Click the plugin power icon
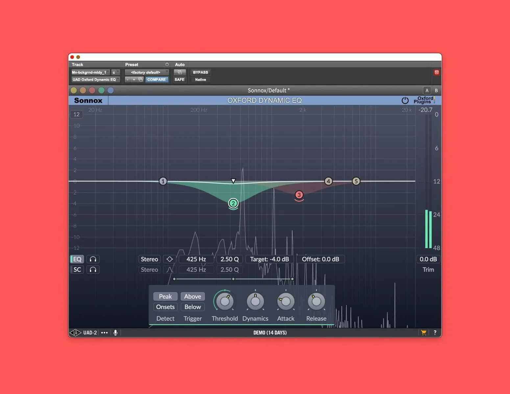Image resolution: width=510 pixels, height=394 pixels. point(405,100)
